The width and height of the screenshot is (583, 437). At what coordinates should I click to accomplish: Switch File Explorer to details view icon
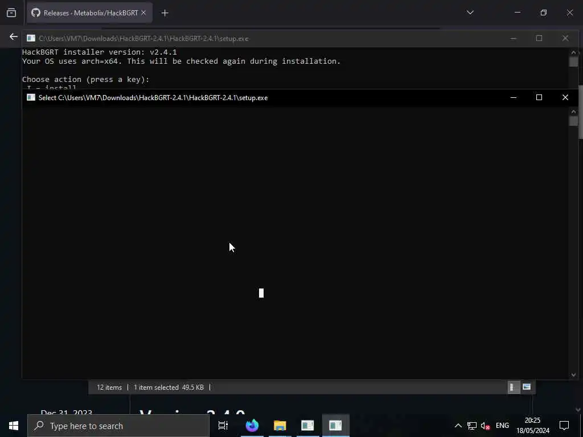[x=514, y=387]
